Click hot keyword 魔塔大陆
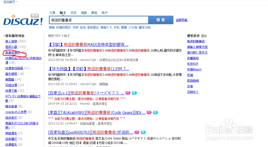The image size is (268, 147). 145,27
